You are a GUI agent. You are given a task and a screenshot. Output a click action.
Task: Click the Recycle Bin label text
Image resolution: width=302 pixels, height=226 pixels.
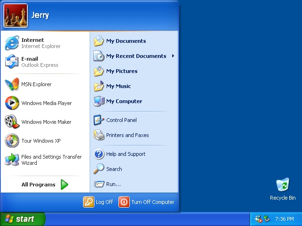283,198
